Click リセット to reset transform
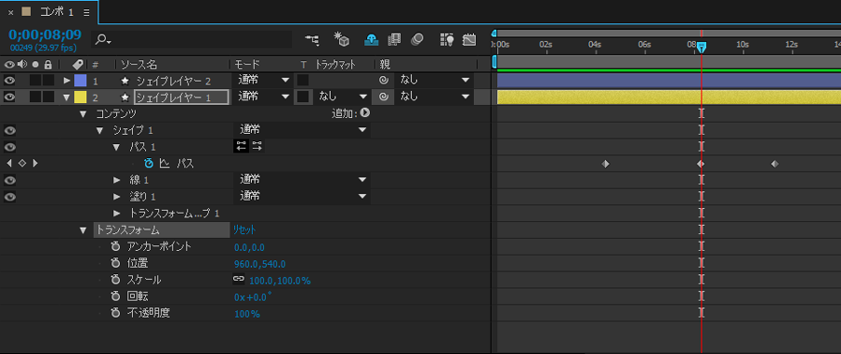 [x=244, y=229]
